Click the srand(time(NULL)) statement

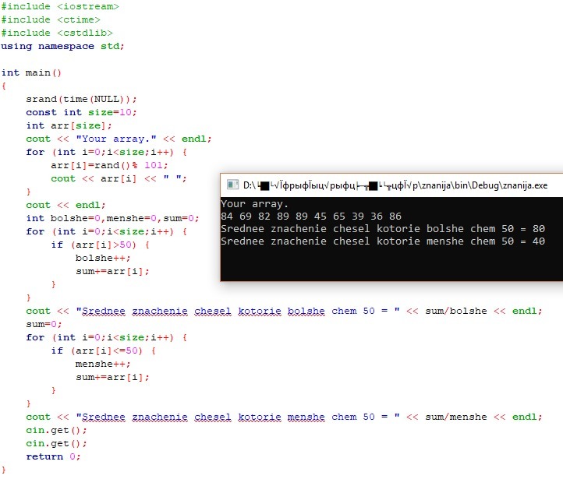(x=81, y=99)
